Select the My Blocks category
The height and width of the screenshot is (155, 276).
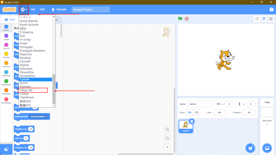point(6,101)
